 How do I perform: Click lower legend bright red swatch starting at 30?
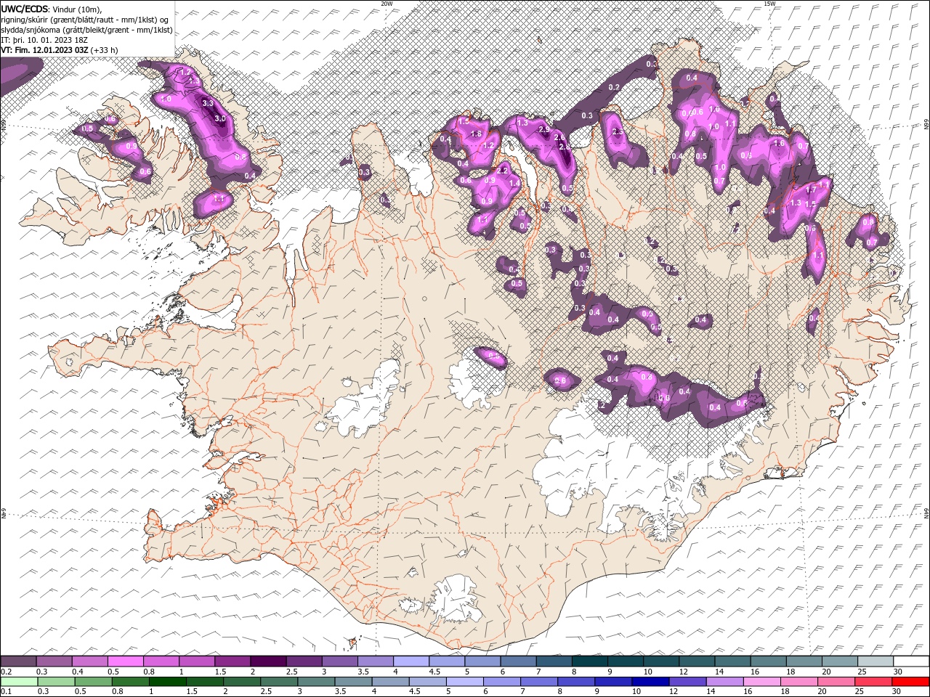(x=910, y=682)
